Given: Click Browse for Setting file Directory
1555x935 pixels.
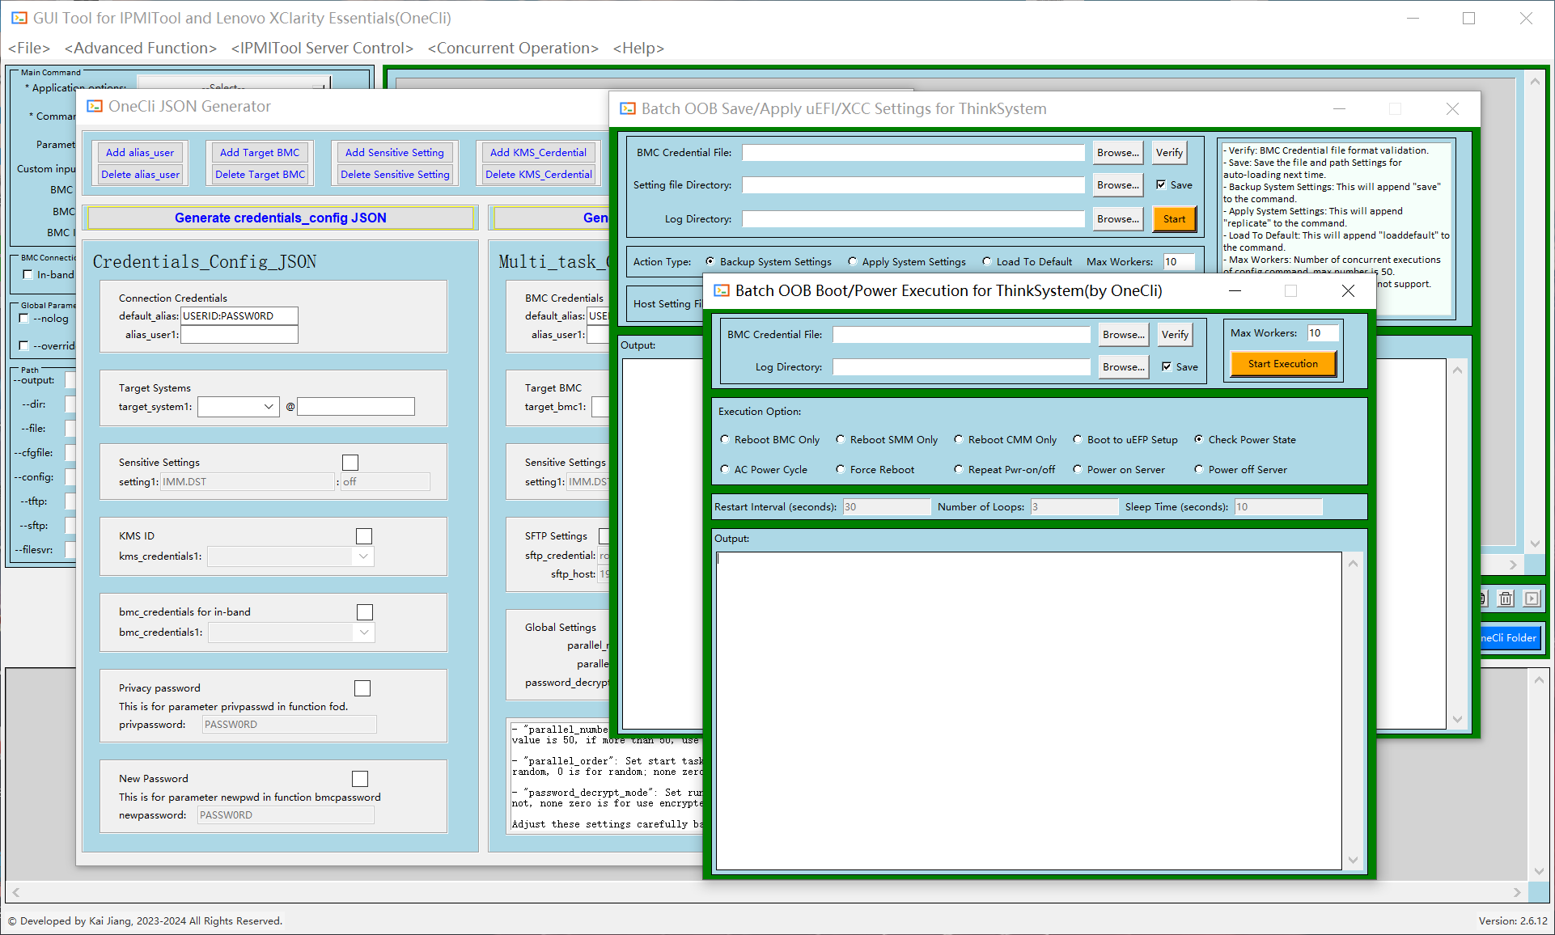Looking at the screenshot, I should point(1117,185).
